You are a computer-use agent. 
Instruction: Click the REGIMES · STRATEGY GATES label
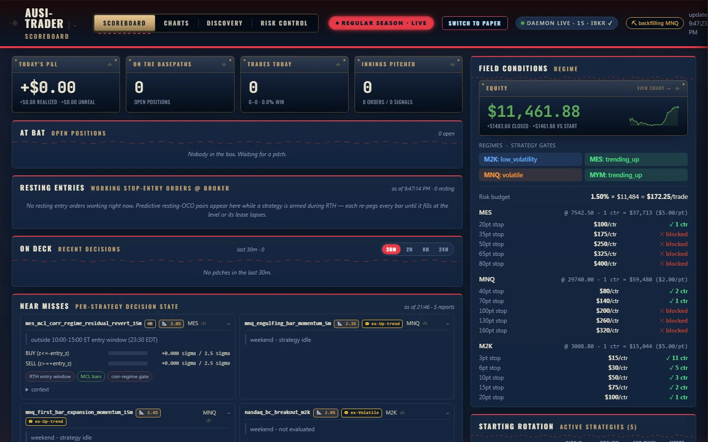pyautogui.click(x=517, y=145)
